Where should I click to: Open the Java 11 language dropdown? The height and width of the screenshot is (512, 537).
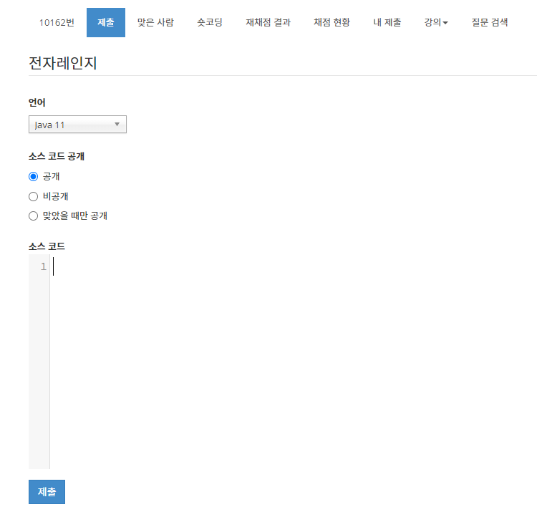click(78, 125)
